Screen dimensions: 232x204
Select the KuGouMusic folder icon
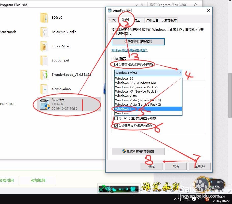coord(44,46)
